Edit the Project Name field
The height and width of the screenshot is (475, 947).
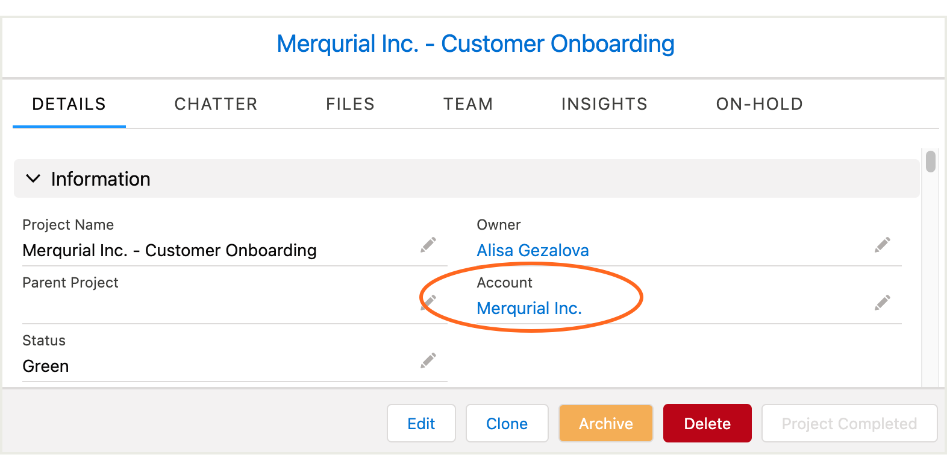tap(428, 245)
